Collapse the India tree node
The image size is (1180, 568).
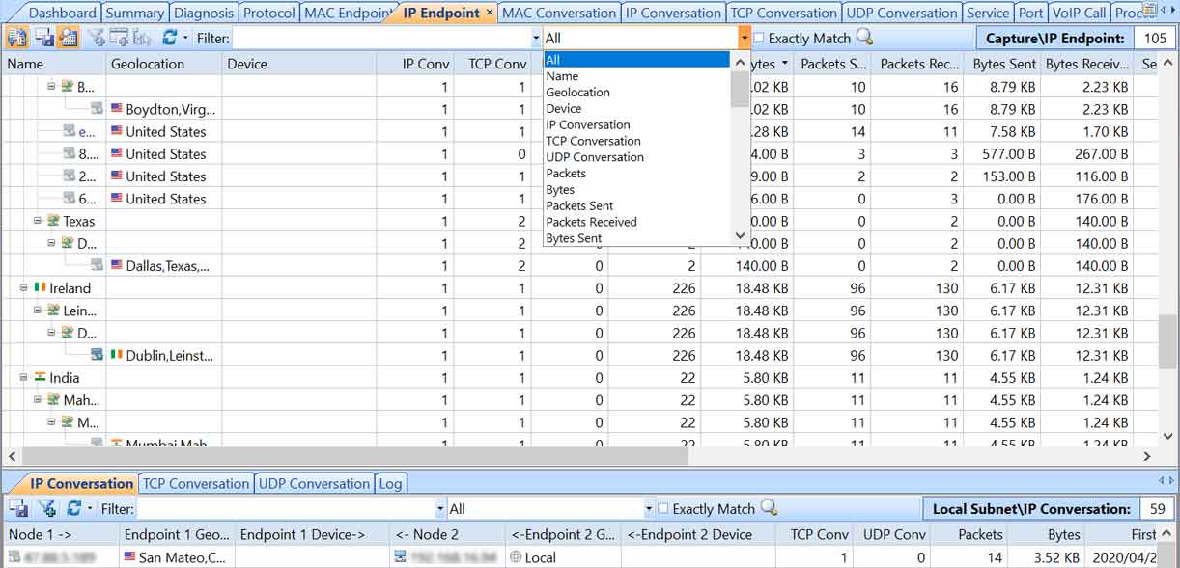24,378
